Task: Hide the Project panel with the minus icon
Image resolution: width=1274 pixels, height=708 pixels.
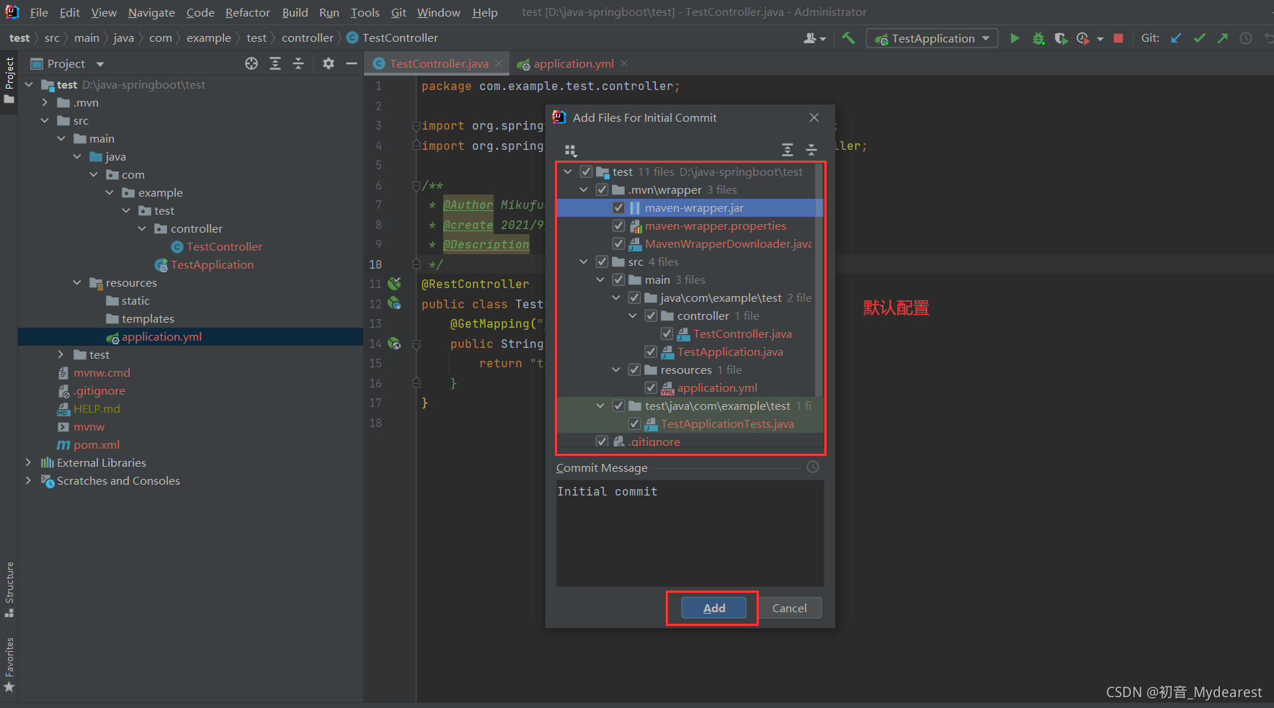Action: pyautogui.click(x=352, y=63)
